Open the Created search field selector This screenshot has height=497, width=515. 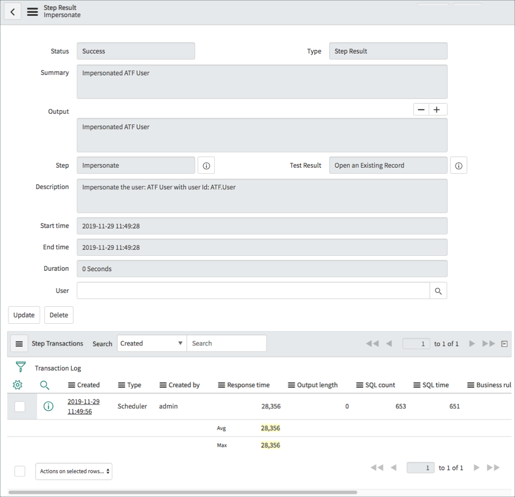151,343
